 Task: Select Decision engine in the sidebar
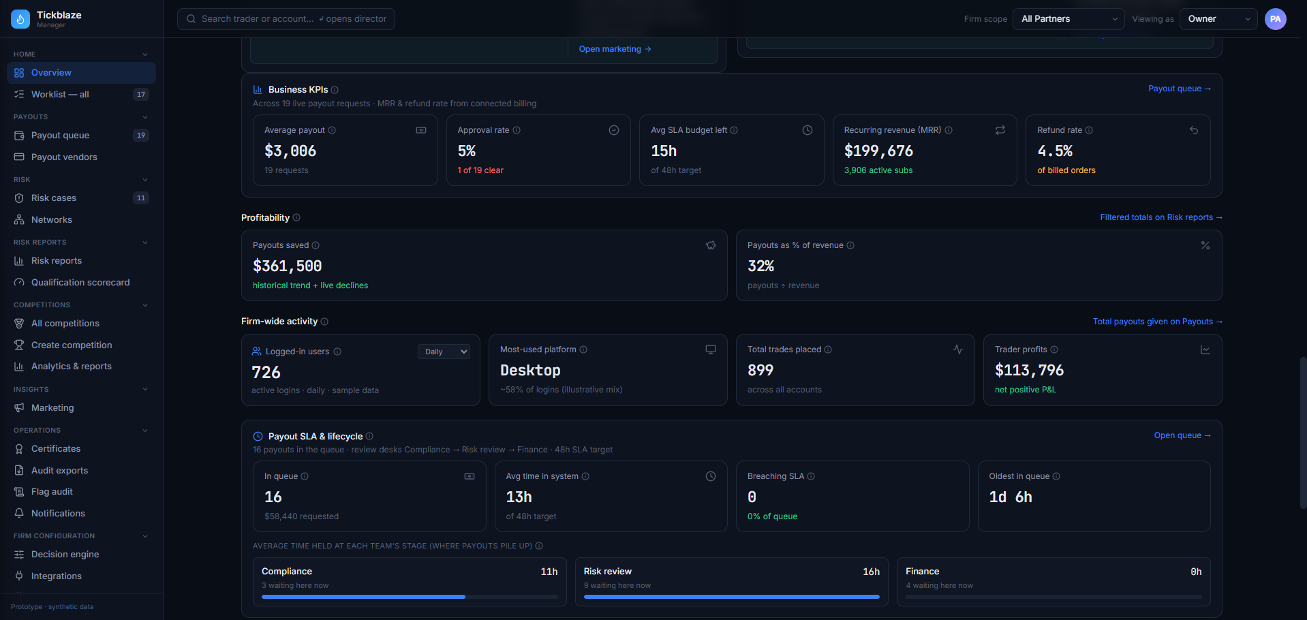(81, 555)
